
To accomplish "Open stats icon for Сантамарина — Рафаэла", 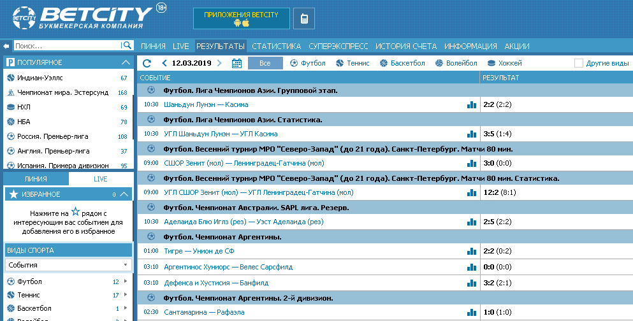I will 472,312.
